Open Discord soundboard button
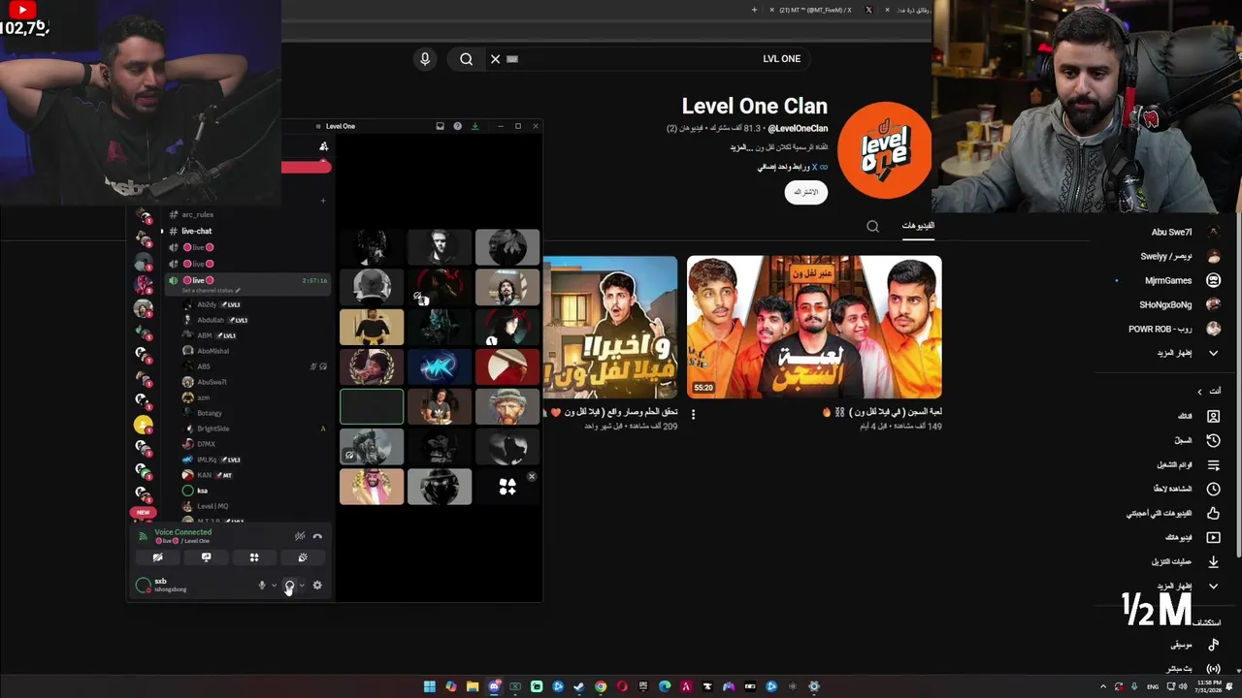 click(x=303, y=557)
